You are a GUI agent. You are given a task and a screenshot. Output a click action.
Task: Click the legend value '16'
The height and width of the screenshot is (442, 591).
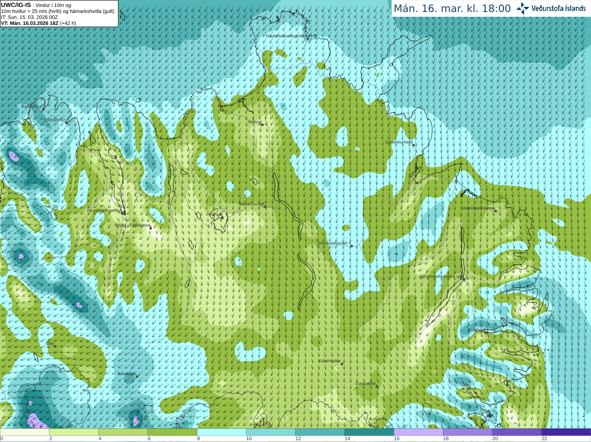[397, 439]
